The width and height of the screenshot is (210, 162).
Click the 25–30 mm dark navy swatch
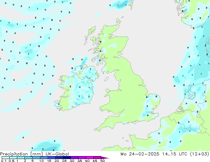pyautogui.click(x=67, y=158)
